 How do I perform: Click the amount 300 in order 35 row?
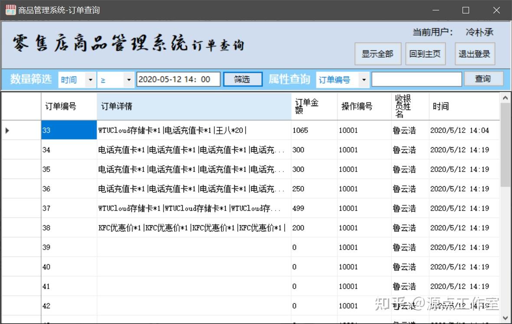pos(314,169)
